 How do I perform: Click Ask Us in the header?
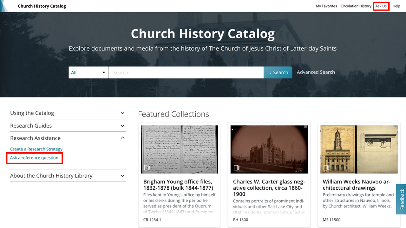pyautogui.click(x=381, y=6)
